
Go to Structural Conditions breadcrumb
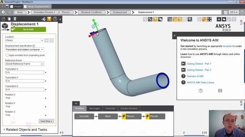click(x=91, y=12)
